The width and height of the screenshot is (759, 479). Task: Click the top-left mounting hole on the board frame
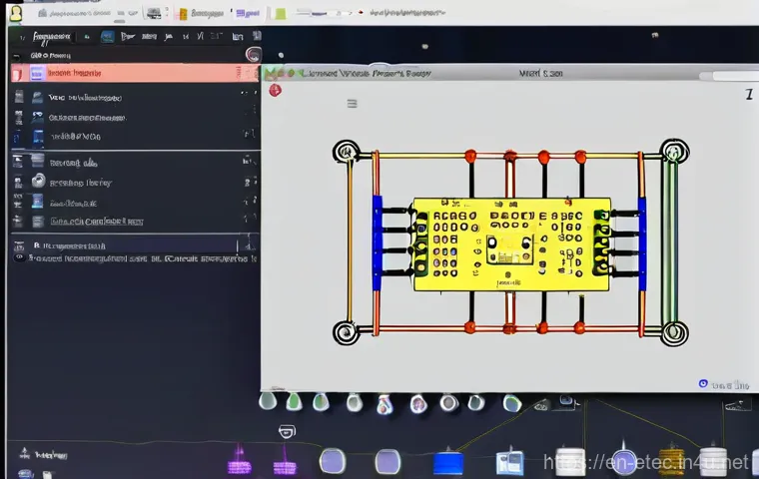pos(346,152)
